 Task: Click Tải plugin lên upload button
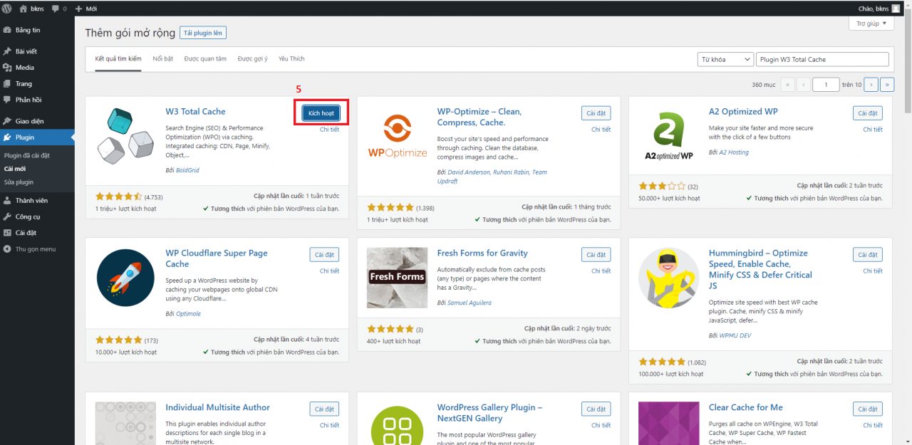click(203, 33)
